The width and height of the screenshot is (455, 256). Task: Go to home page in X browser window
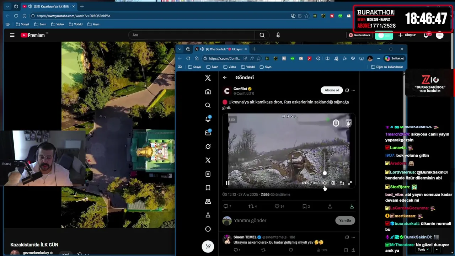pyautogui.click(x=197, y=58)
